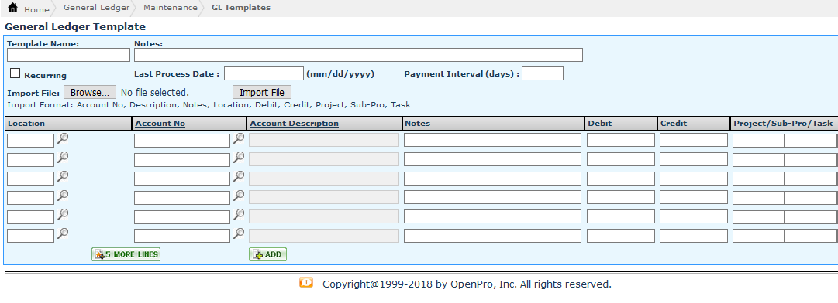
Task: Open Maintenance breadcrumb
Action: pyautogui.click(x=170, y=8)
